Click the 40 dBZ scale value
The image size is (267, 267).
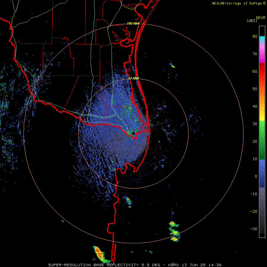tap(255, 107)
